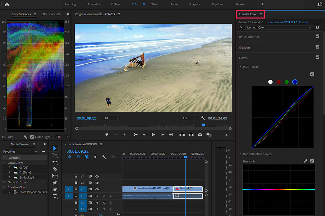The width and height of the screenshot is (325, 216).
Task: Open the Creative section in Lumetri
Action: [x=244, y=48]
